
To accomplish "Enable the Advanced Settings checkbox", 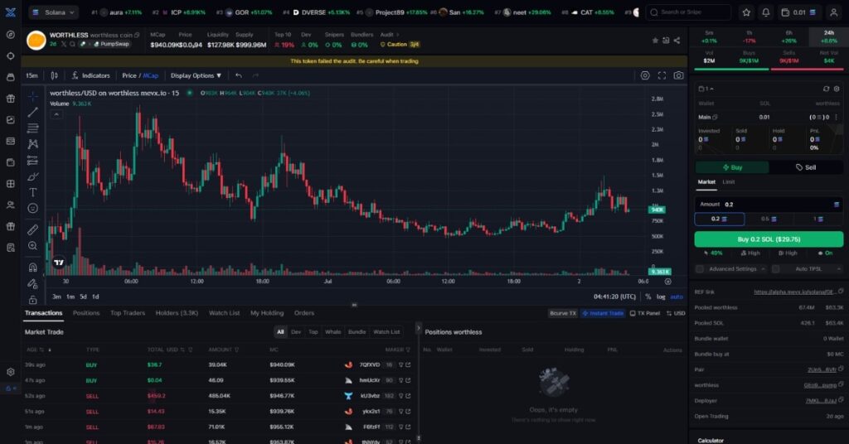I will click(700, 268).
